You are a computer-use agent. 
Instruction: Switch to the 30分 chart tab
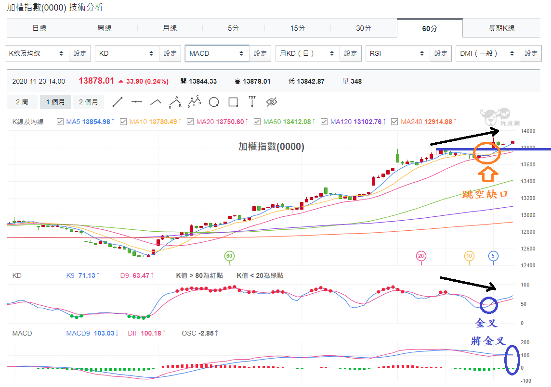(x=363, y=28)
